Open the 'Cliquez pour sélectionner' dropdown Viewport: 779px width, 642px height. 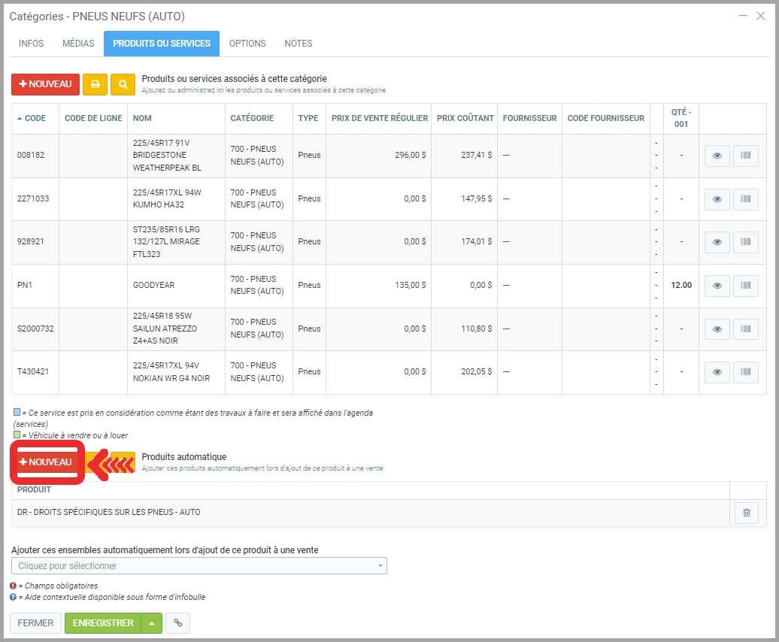199,565
